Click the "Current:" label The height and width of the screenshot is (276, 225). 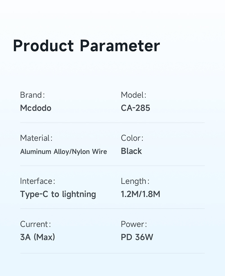pos(35,224)
